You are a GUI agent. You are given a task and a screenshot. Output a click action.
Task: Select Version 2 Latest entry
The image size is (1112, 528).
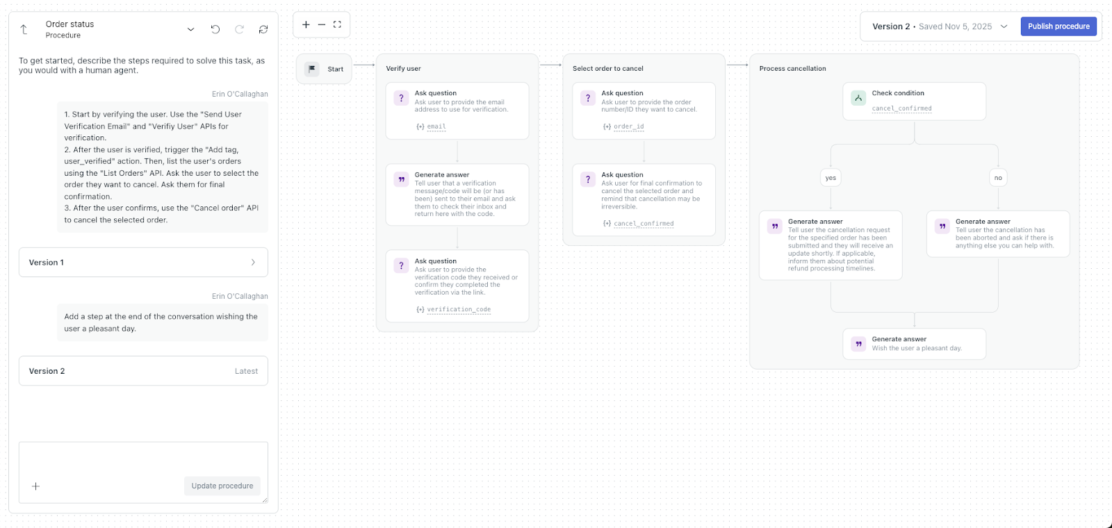tap(143, 371)
